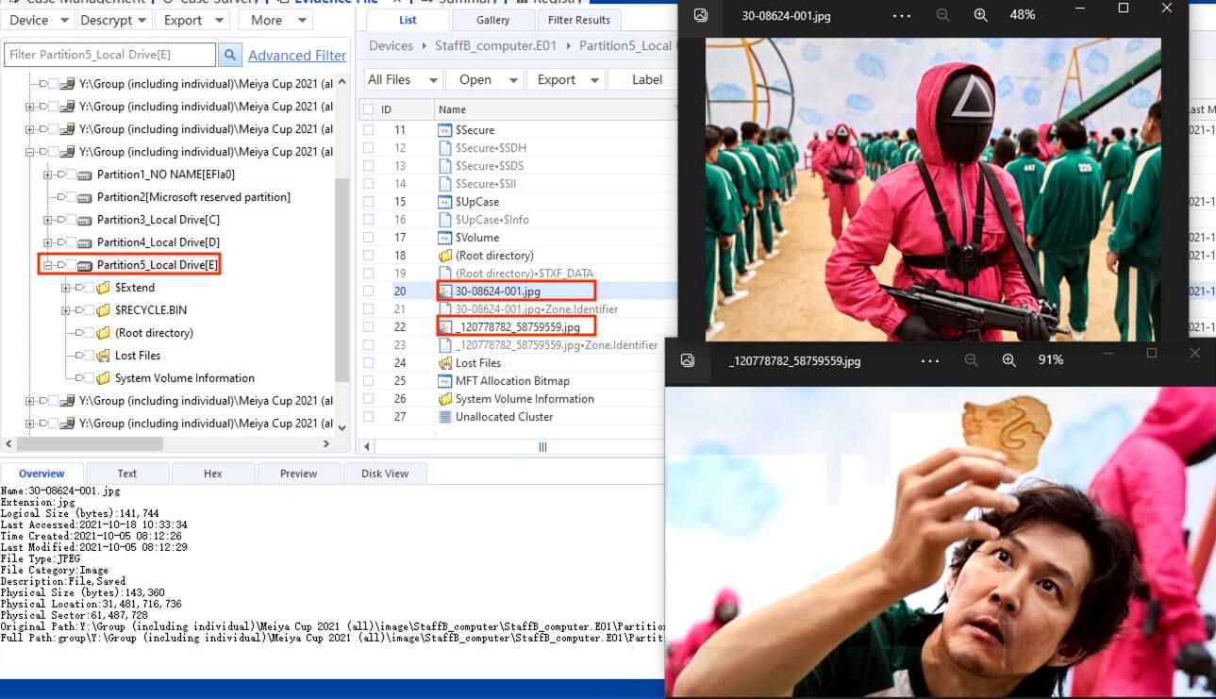The height and width of the screenshot is (699, 1216).
Task: Click the MFT Allocation Bitmap file icon
Action: pyautogui.click(x=445, y=381)
